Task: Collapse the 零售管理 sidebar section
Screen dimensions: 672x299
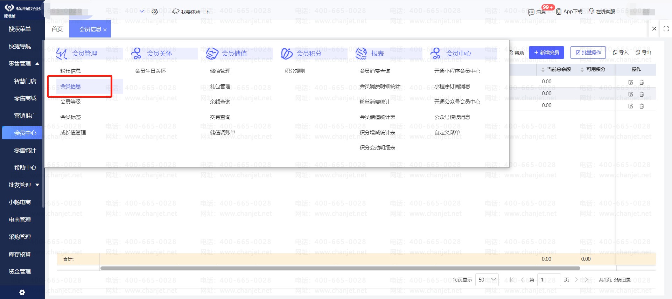Action: (x=37, y=64)
